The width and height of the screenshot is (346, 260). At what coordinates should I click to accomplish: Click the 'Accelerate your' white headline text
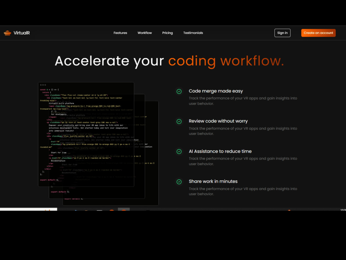[109, 61]
